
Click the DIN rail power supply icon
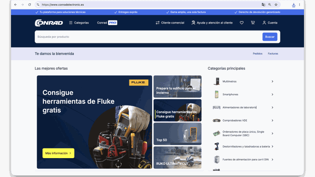click(x=216, y=160)
